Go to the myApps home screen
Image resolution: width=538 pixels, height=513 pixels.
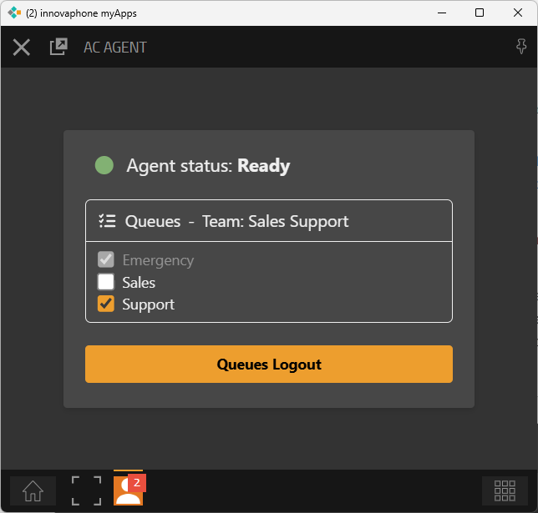(x=33, y=490)
